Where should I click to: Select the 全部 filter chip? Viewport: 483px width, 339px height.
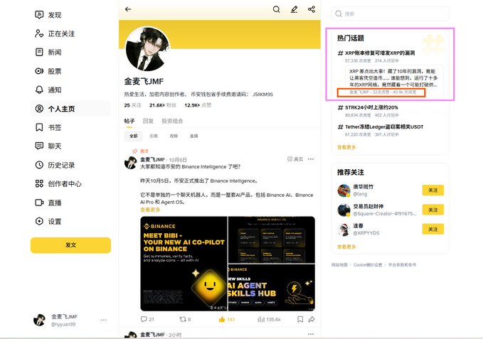pos(134,136)
